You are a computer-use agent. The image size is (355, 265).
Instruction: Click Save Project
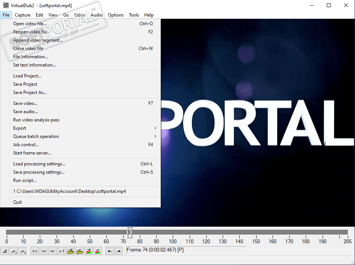click(x=80, y=84)
